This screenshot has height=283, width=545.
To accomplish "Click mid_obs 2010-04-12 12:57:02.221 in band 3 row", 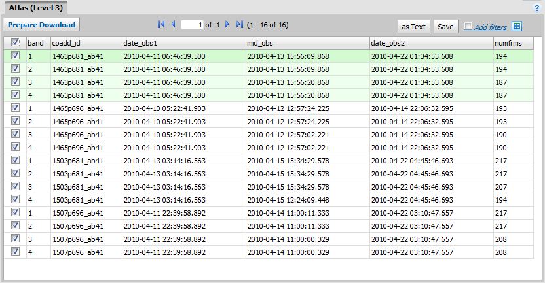I will 288,135.
